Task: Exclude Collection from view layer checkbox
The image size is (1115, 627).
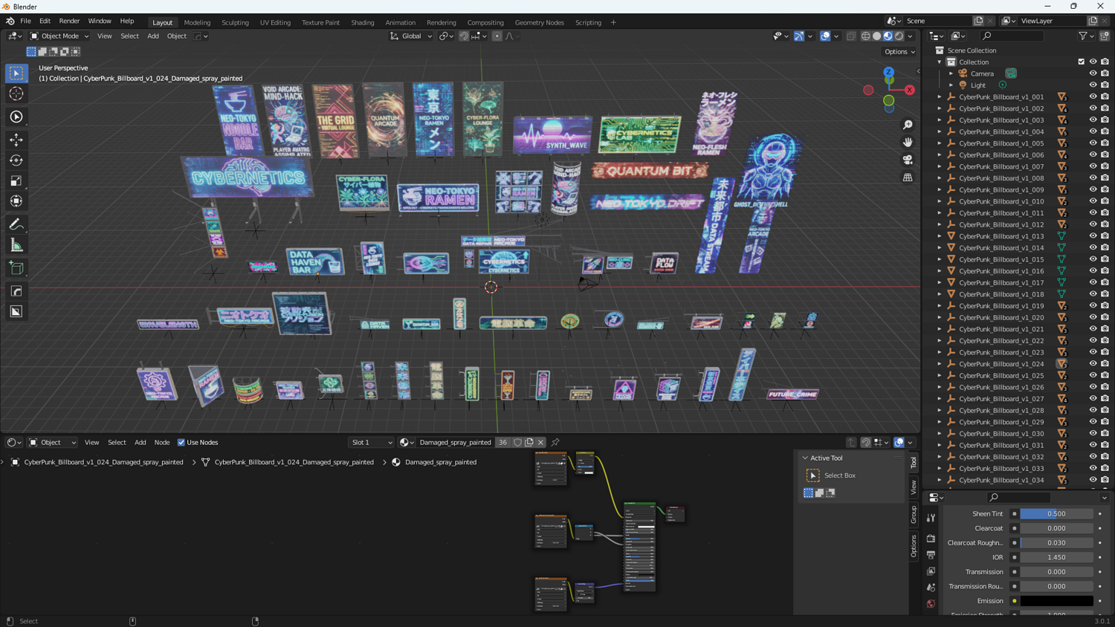Action: tap(1082, 62)
